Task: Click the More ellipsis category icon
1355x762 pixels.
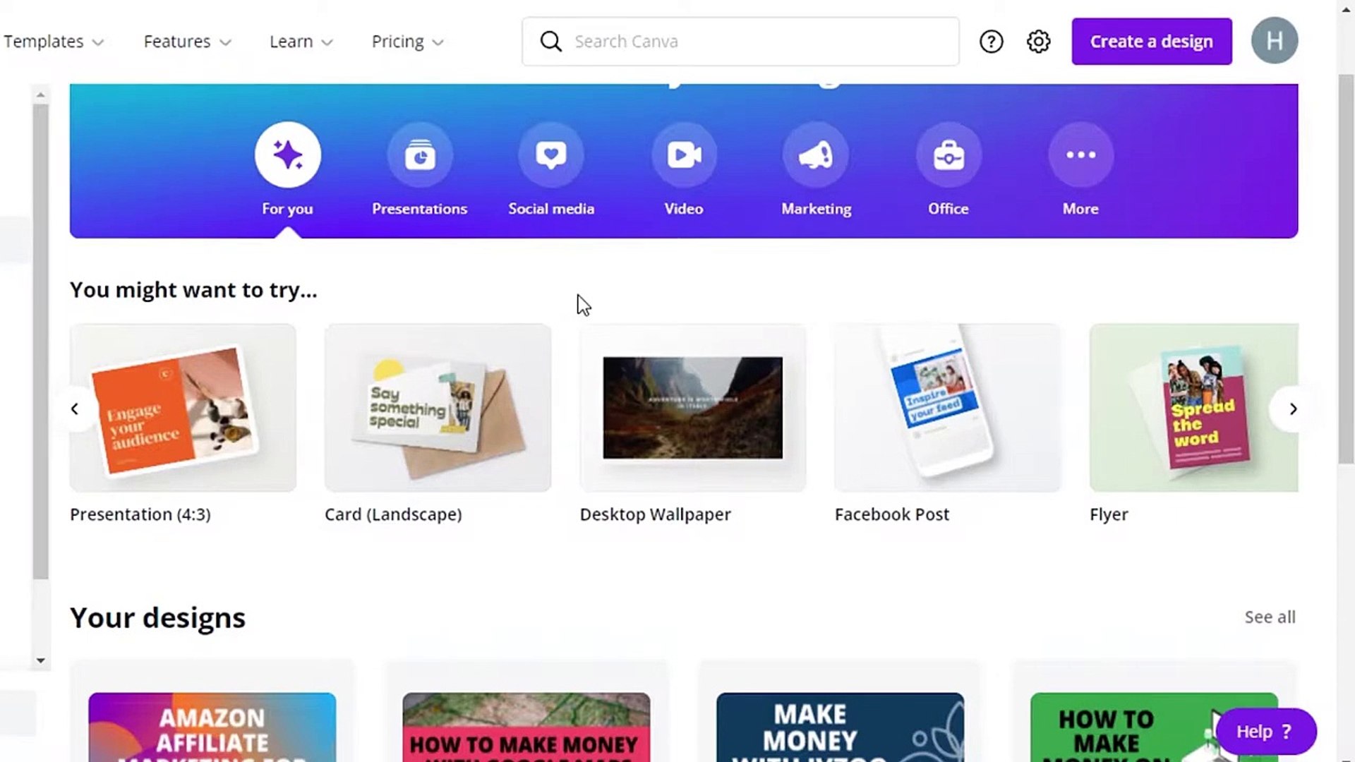Action: [x=1080, y=154]
